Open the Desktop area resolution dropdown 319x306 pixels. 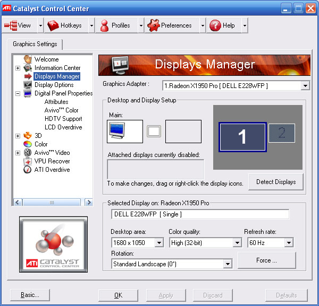159,243
